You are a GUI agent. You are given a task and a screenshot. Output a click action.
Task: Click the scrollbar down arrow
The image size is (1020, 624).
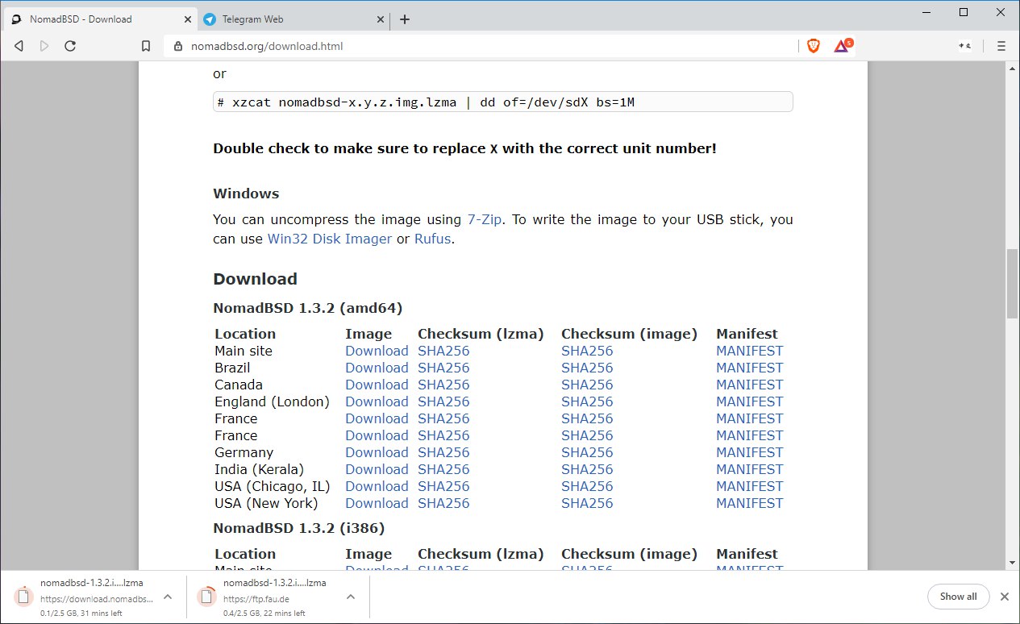click(1012, 562)
